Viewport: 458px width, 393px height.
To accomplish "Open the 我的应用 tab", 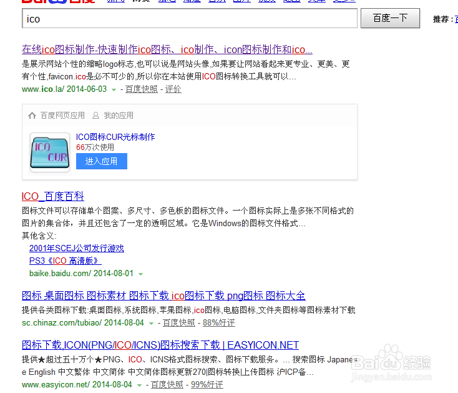I will point(119,116).
